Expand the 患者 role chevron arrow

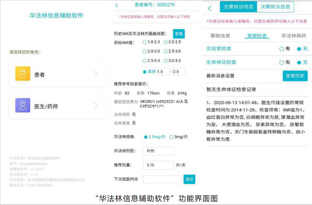click(x=96, y=74)
